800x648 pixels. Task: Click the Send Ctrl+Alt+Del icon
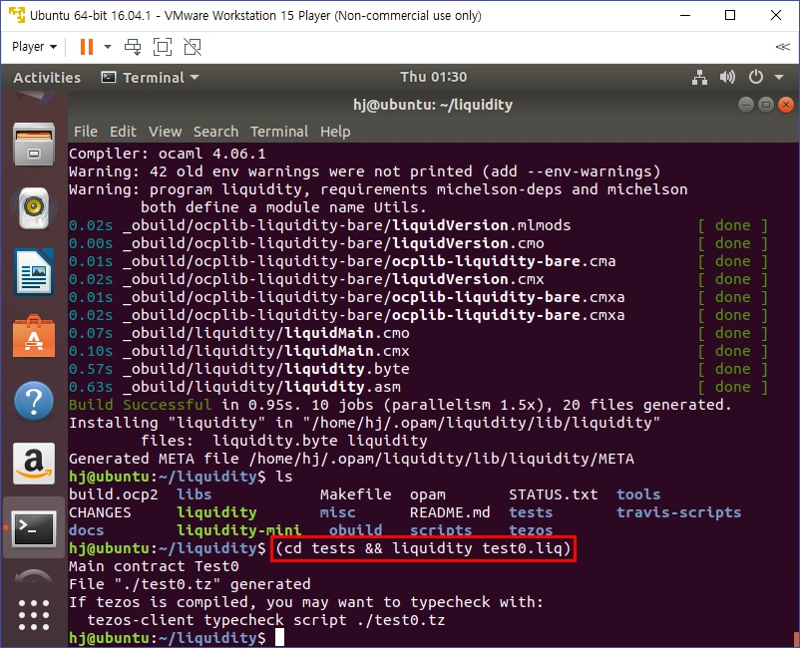133,47
